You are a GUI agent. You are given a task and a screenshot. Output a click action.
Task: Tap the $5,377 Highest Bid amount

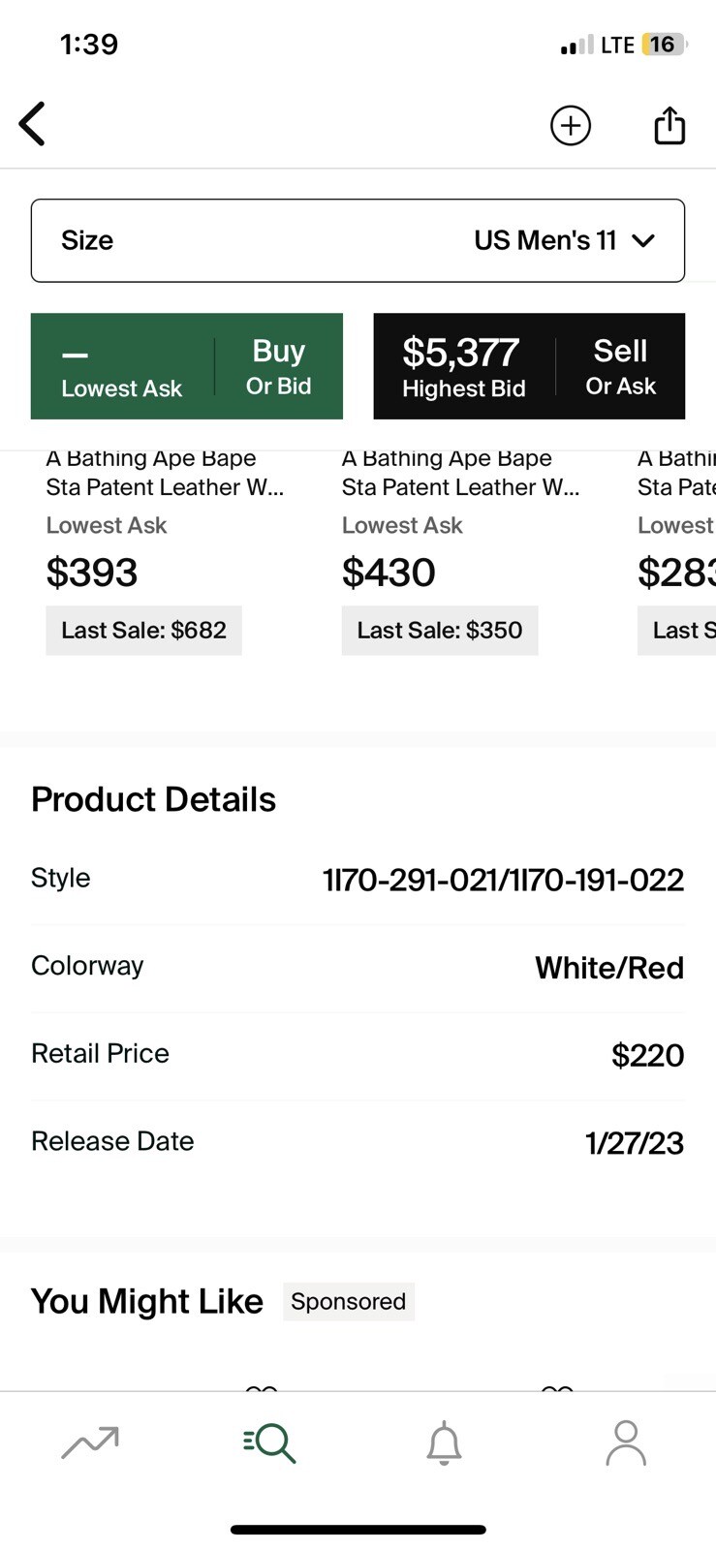click(x=462, y=354)
